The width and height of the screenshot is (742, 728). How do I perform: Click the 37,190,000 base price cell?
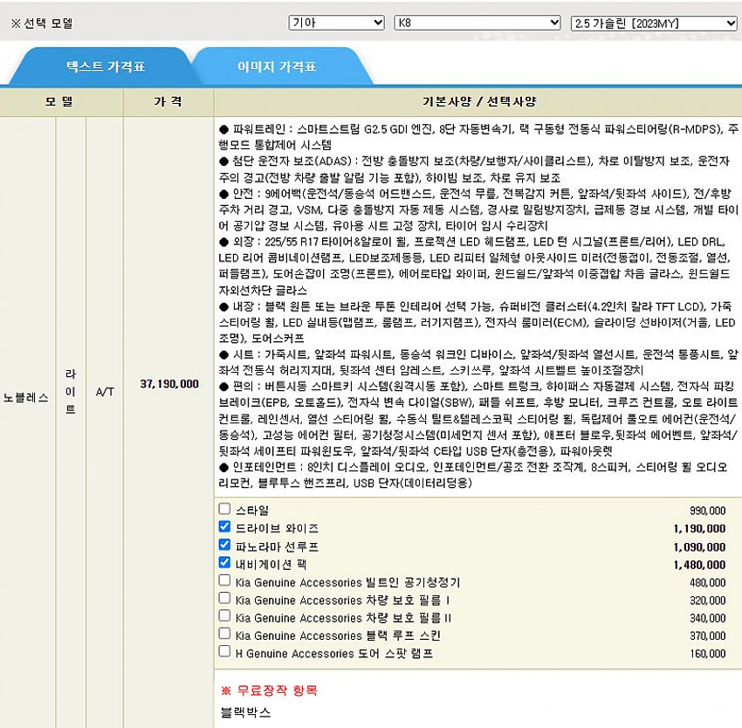coord(168,383)
